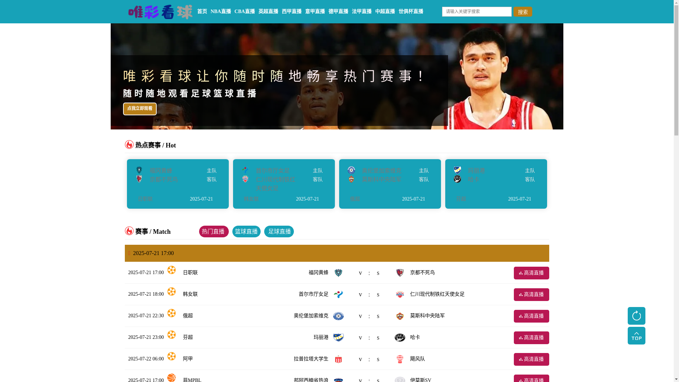Open the 英超直播 nav item
679x382 pixels.
[x=268, y=12]
